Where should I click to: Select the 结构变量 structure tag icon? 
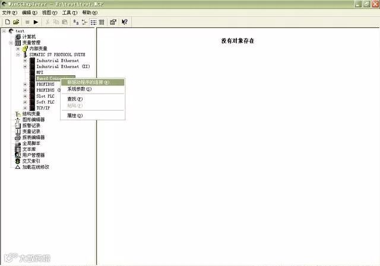pos(18,114)
